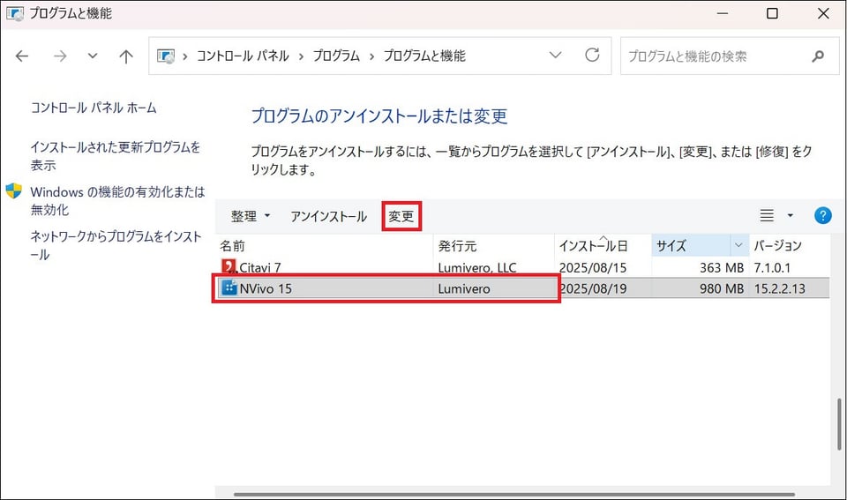Click the アンインストール button

tap(328, 216)
